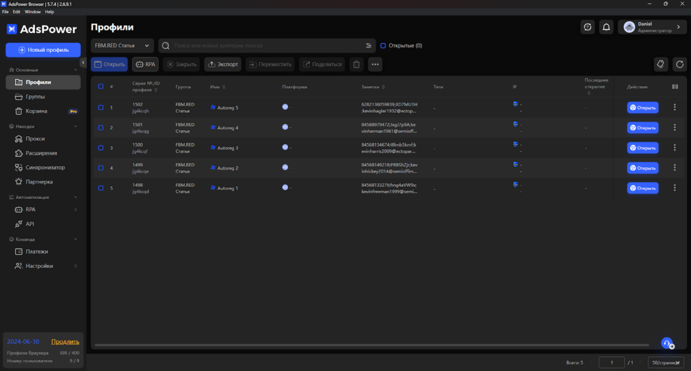691x371 pixels.
Task: Collapse the Команда sidebar section
Action: (x=76, y=239)
